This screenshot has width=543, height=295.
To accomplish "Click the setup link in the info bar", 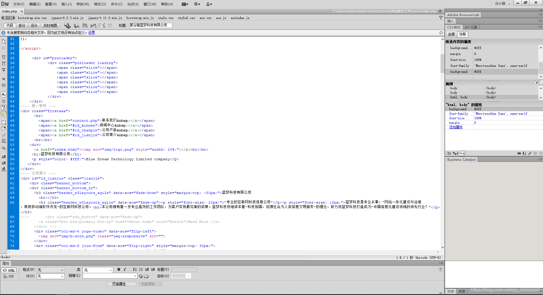I will (x=91, y=33).
